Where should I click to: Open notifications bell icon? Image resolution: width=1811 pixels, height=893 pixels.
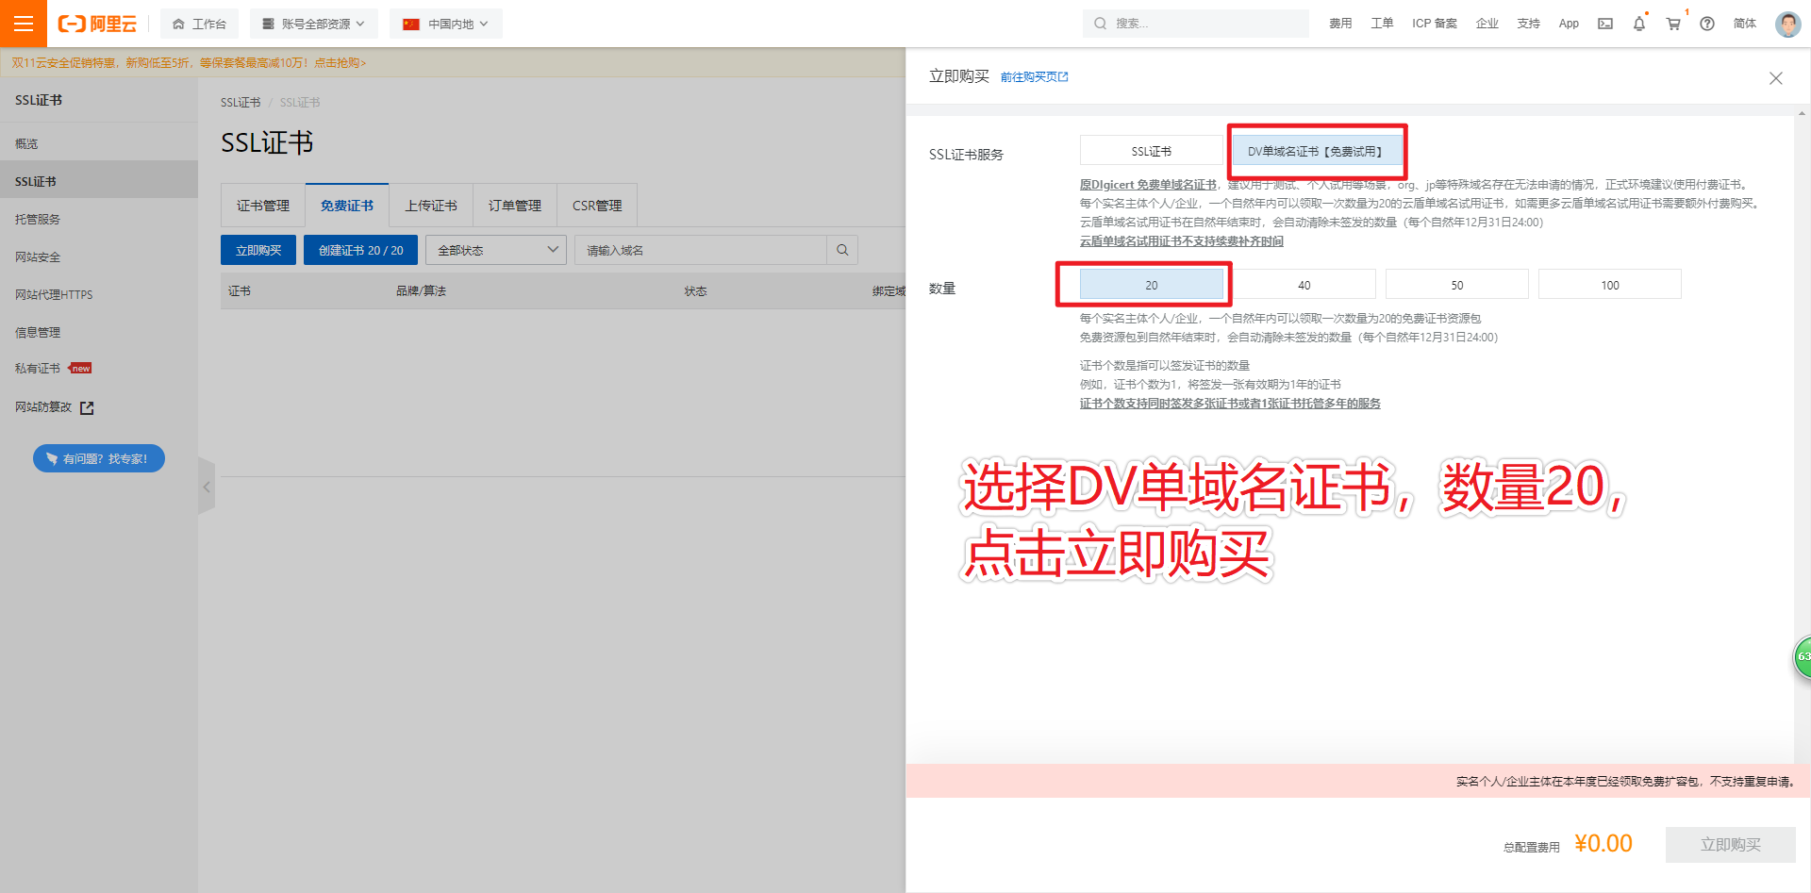1639,24
